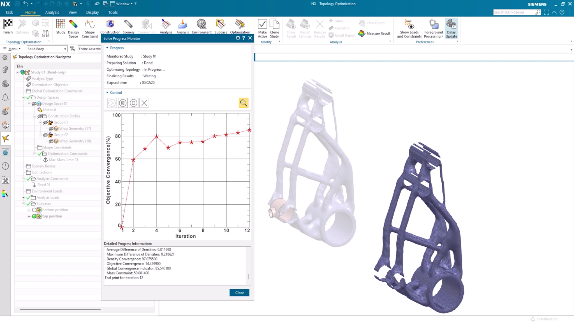Open the Solid Body filter dropdown
Viewport: 574px width, 322px height.
[x=65, y=48]
